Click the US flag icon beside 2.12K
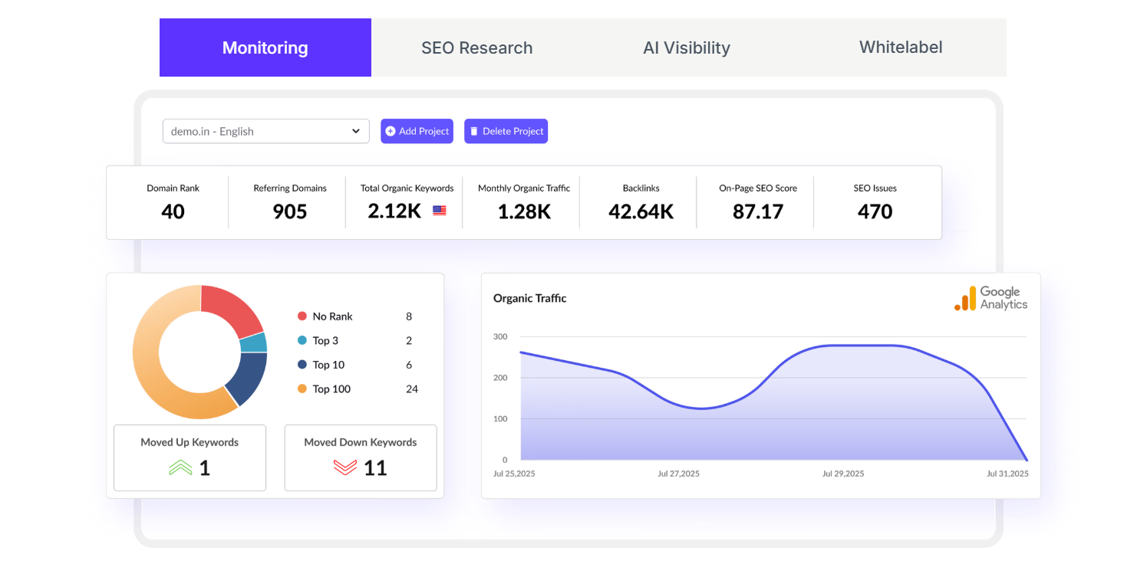 [x=440, y=211]
